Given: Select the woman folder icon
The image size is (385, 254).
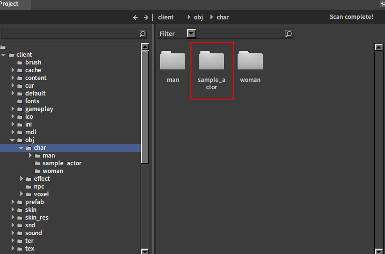Looking at the screenshot, I should coord(250,61).
